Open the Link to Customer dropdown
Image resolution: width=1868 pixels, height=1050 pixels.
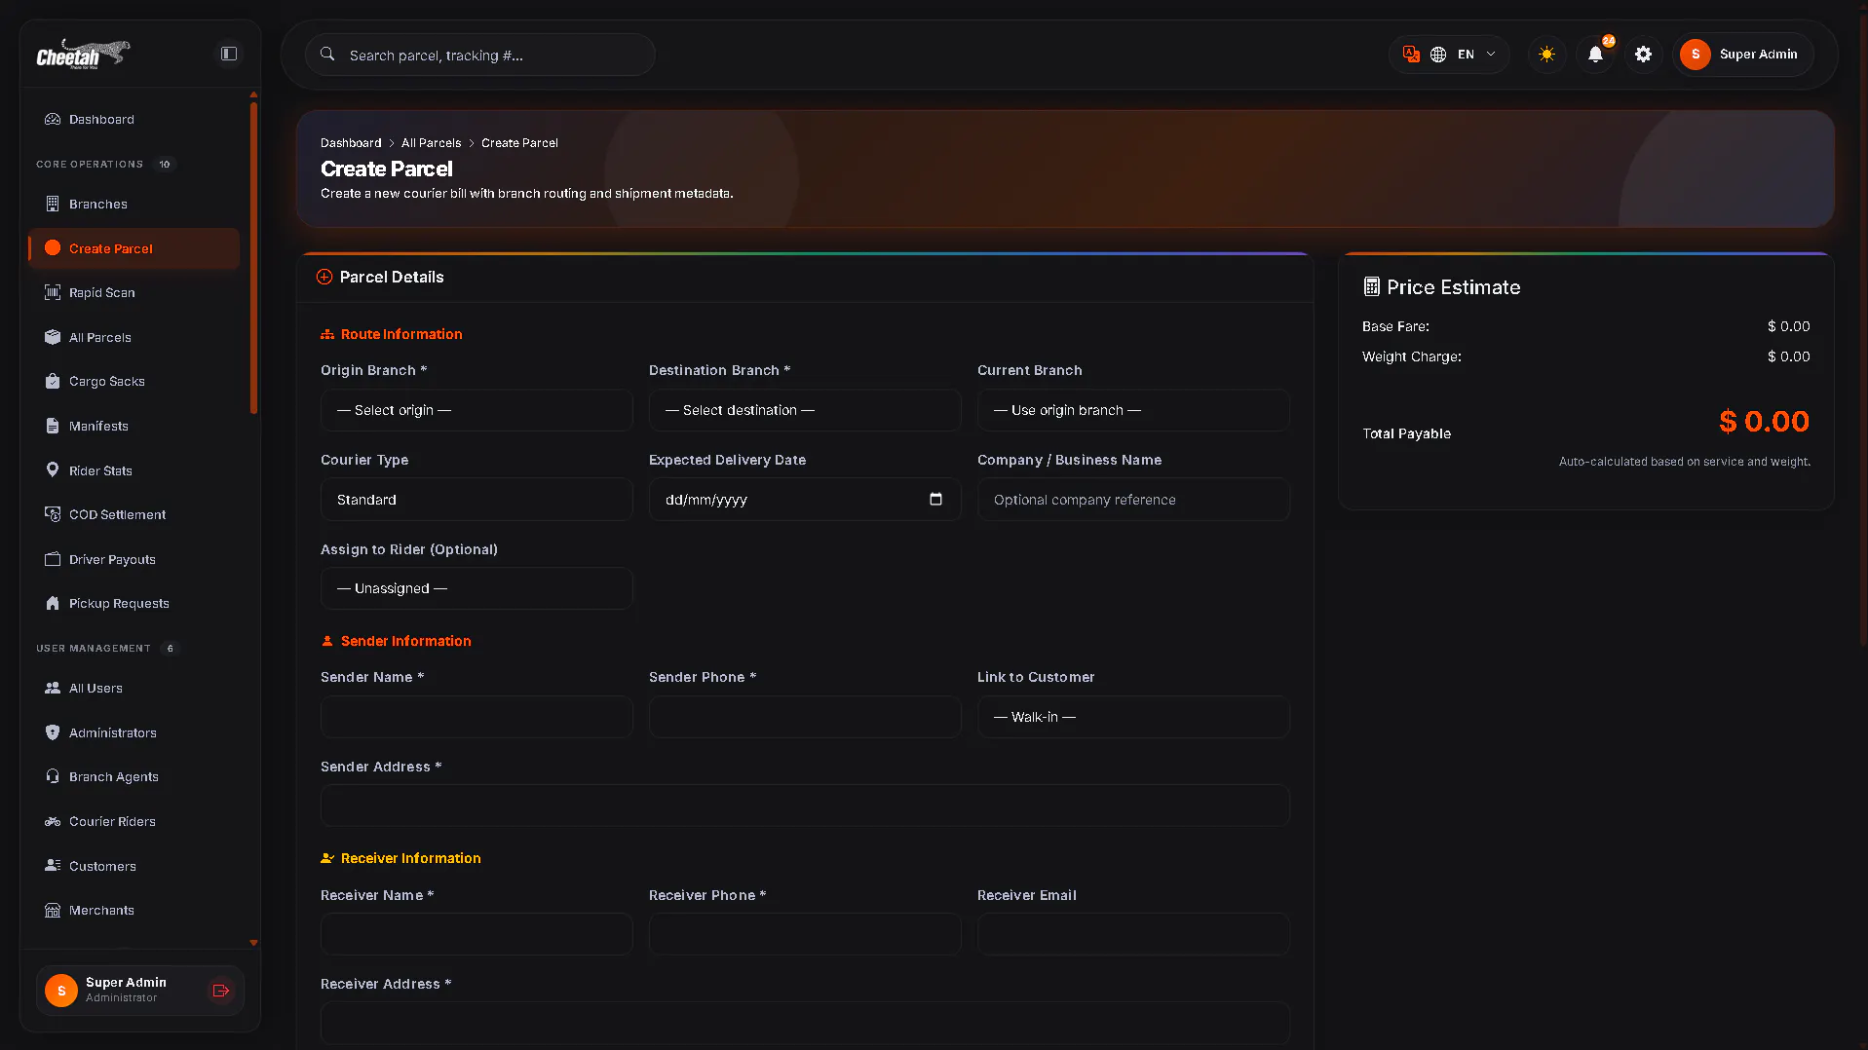tap(1133, 718)
